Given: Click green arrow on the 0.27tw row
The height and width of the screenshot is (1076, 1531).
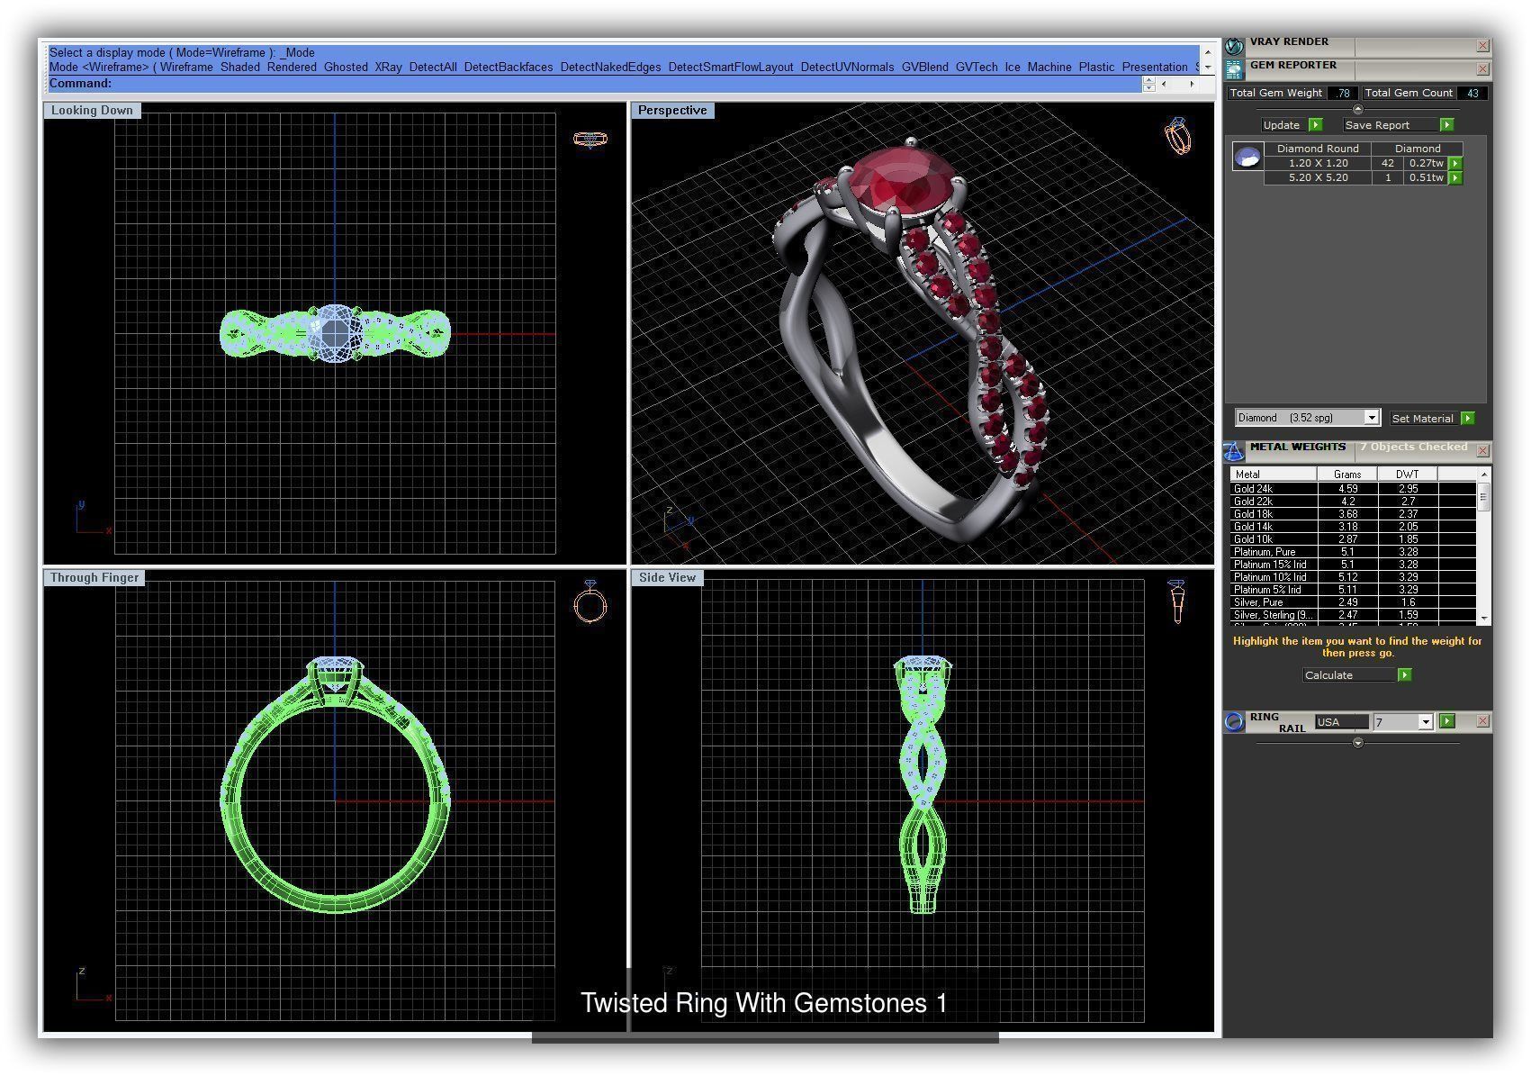Looking at the screenshot, I should tap(1455, 164).
